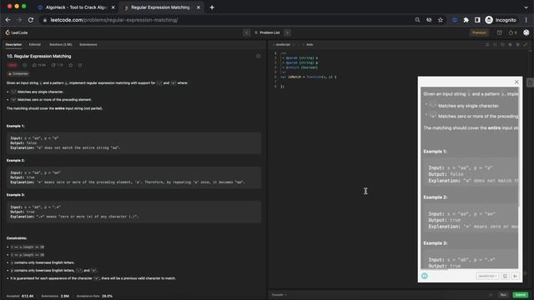Click the green solved checkmark icon
The height and width of the screenshot is (300, 534).
tap(24, 65)
